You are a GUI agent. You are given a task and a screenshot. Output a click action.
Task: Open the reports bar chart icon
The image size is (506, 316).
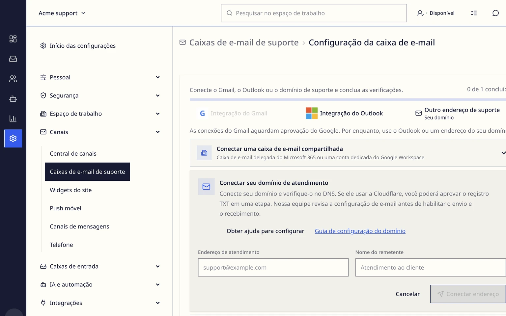[x=13, y=118]
